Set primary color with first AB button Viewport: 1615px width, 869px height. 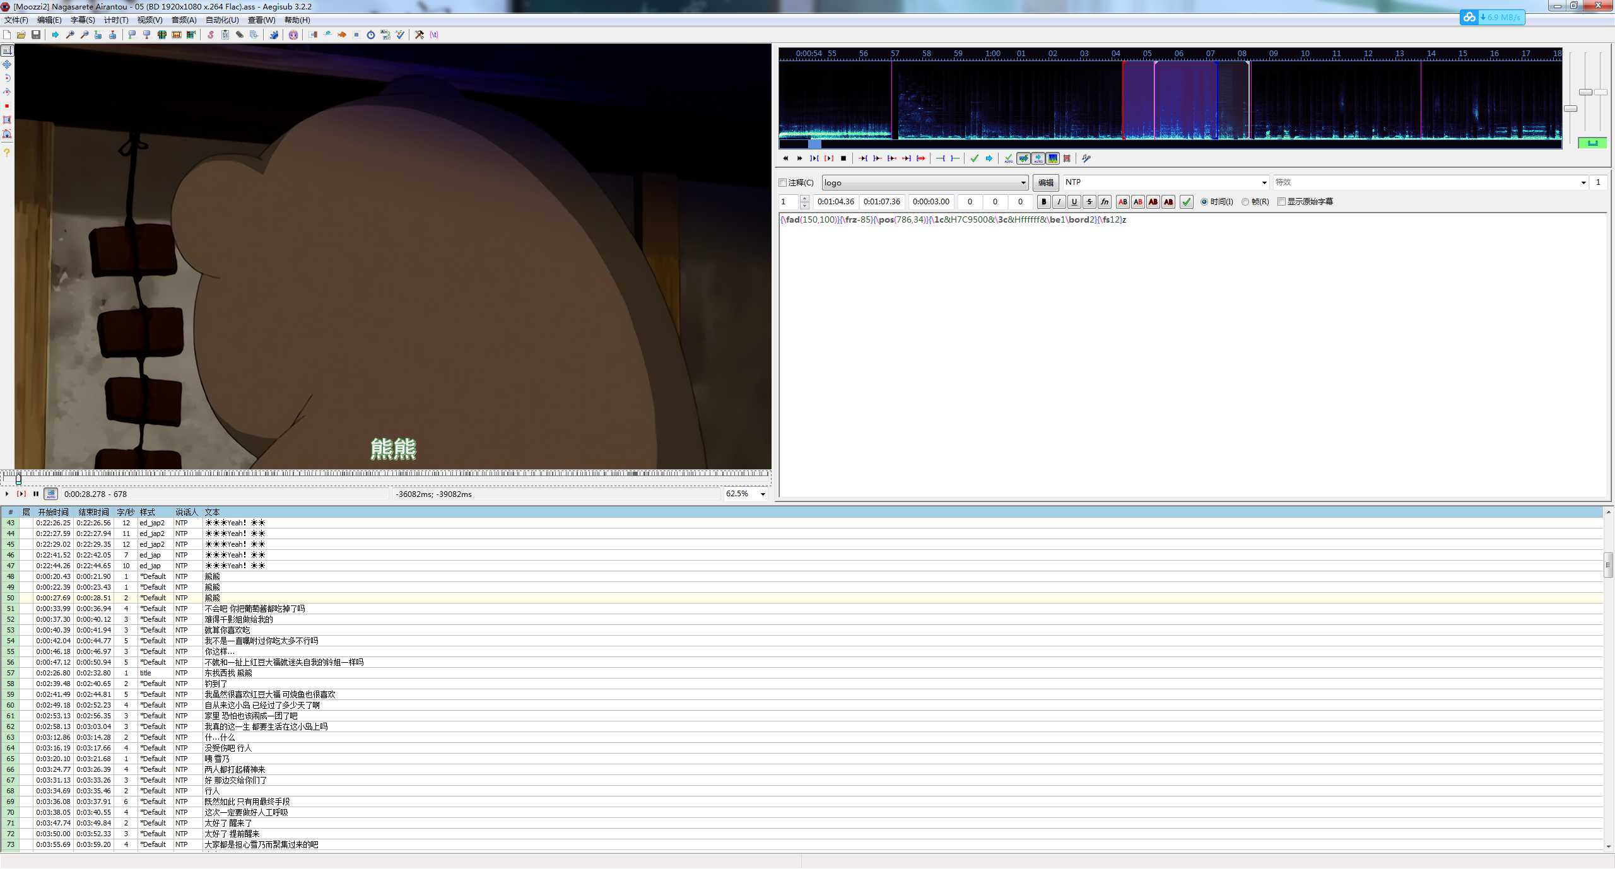[1123, 202]
